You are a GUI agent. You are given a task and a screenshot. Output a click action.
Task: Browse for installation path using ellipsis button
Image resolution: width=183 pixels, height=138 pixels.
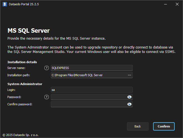coord(129,75)
